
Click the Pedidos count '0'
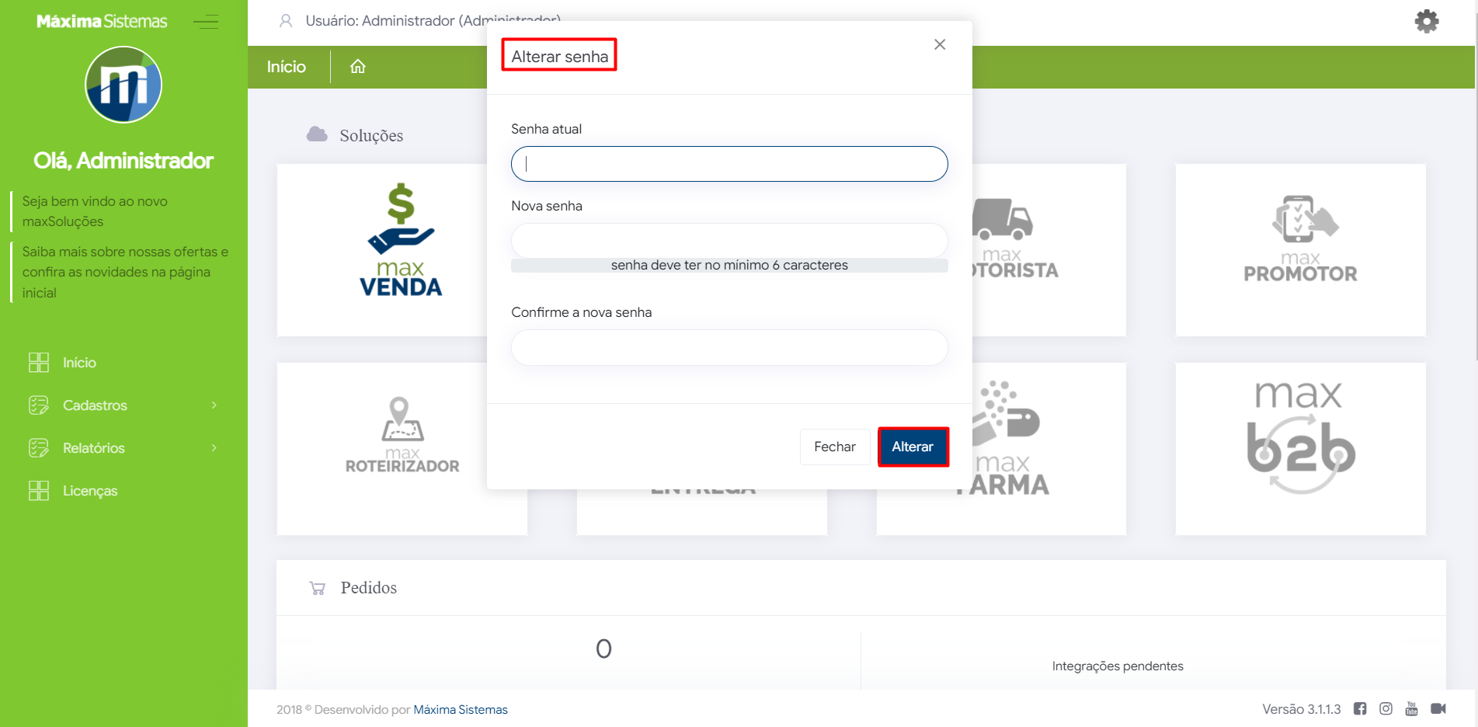(603, 649)
